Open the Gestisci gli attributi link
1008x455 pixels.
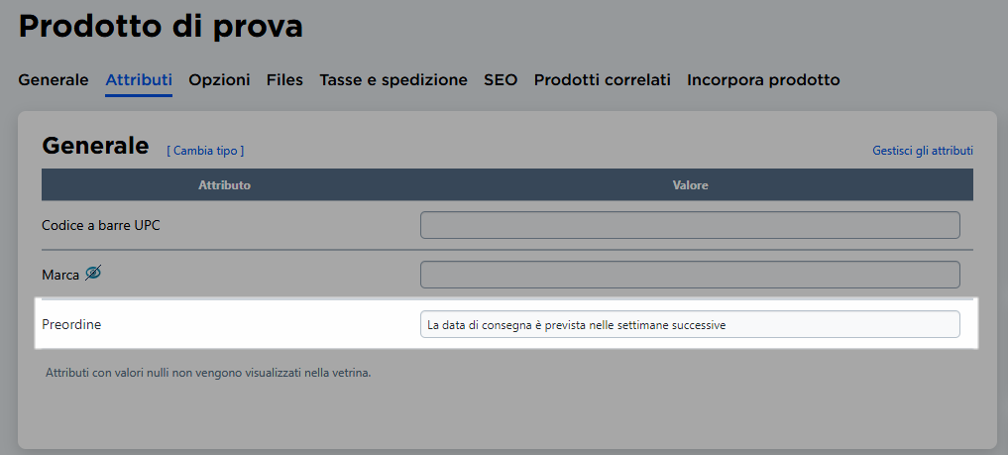[x=923, y=151]
